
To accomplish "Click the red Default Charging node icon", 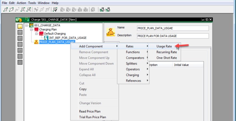I will tap(41, 34).
